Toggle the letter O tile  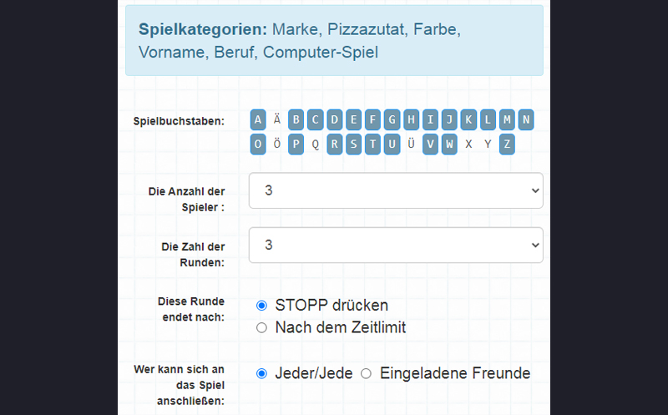(x=258, y=144)
